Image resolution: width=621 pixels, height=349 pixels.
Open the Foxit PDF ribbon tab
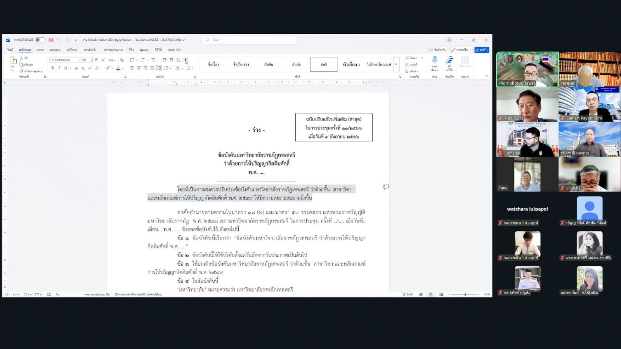point(174,50)
